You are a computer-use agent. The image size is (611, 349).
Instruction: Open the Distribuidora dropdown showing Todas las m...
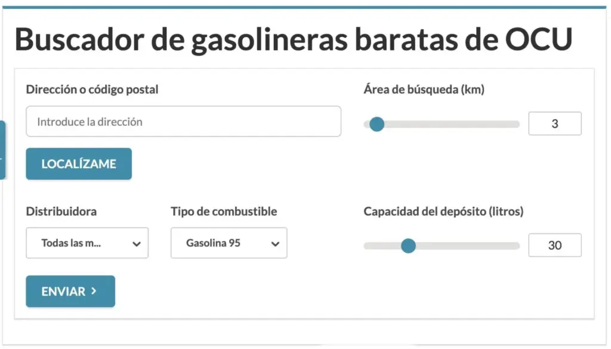87,243
